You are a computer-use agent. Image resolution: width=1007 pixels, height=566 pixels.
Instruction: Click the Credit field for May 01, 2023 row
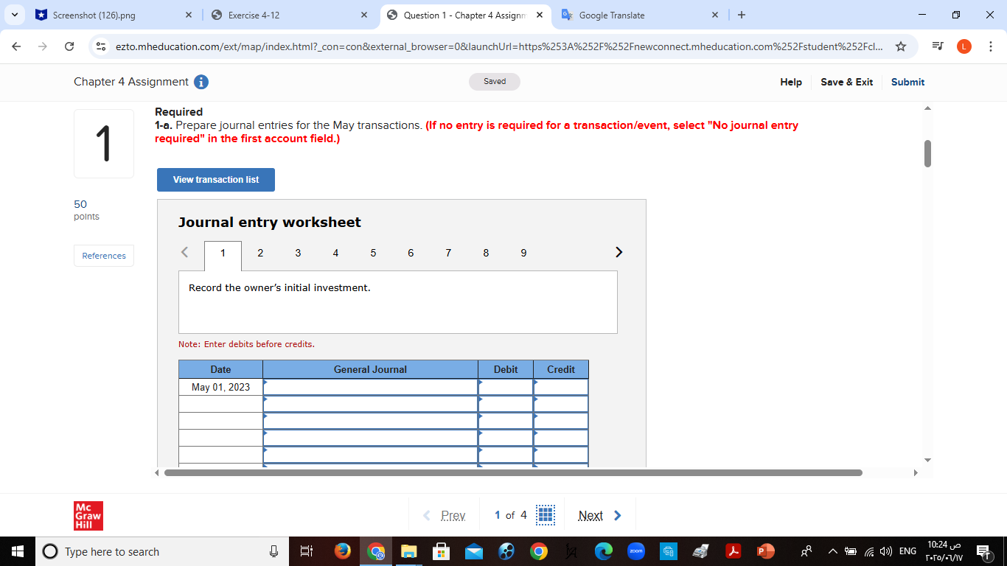tap(561, 387)
